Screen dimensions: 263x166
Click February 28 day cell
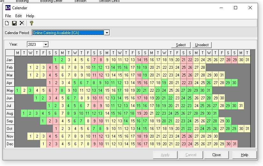[202, 68]
